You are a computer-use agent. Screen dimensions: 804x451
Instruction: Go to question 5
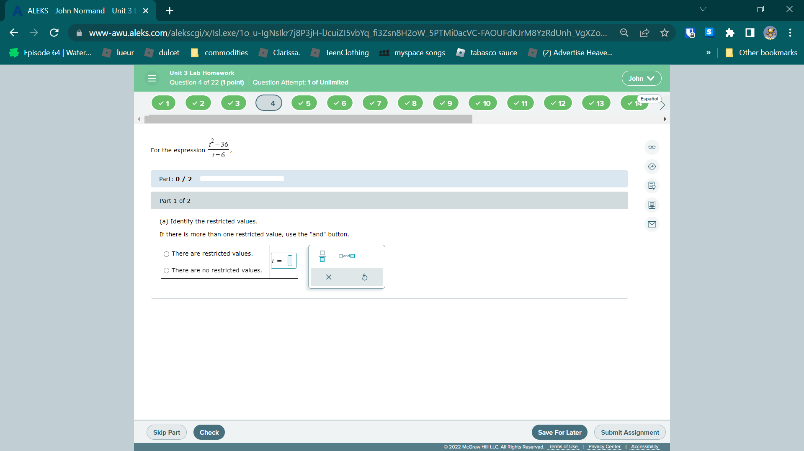pos(304,103)
